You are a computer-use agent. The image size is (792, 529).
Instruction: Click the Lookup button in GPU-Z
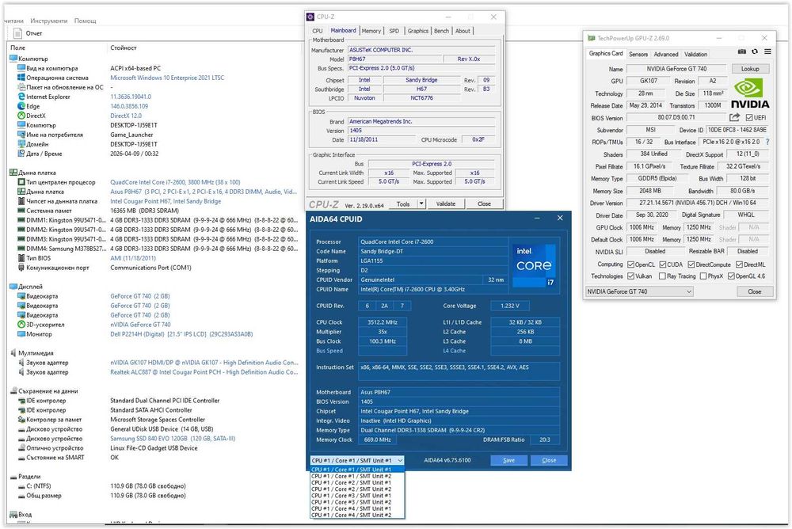tap(749, 69)
